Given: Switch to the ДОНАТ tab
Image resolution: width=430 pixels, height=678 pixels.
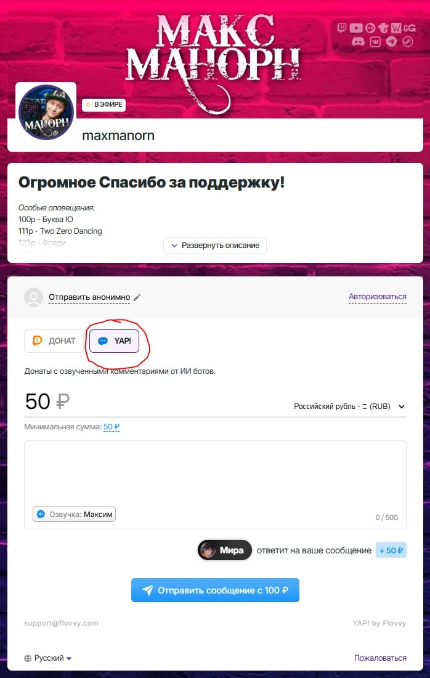Looking at the screenshot, I should [54, 341].
